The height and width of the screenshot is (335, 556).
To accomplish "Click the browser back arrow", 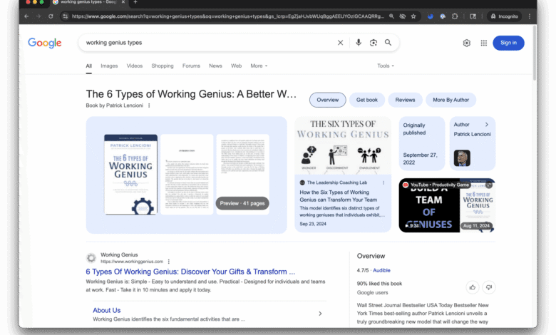I will pyautogui.click(x=26, y=16).
